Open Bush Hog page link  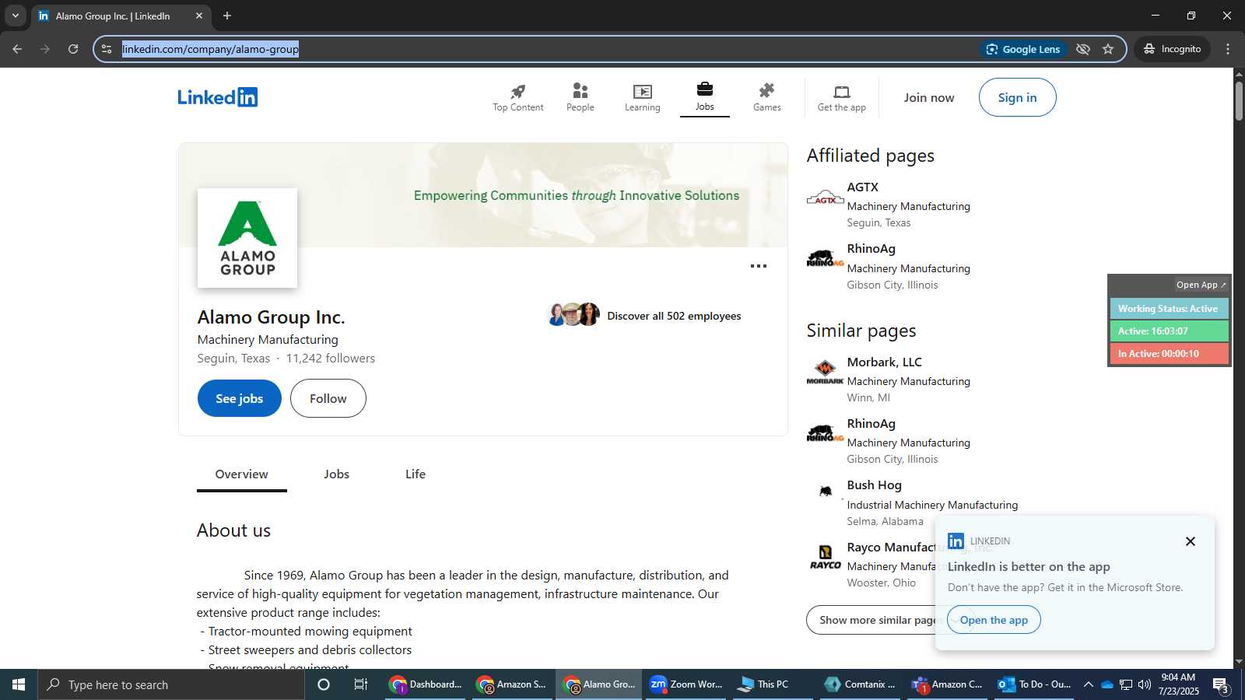pos(874,485)
